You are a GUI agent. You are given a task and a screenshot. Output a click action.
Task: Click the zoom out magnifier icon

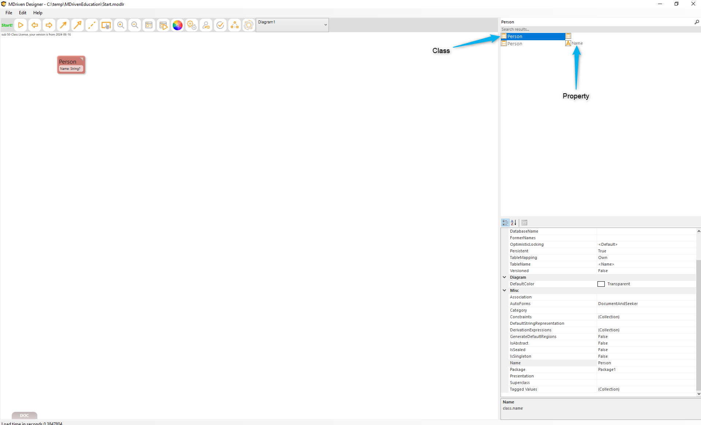coord(135,25)
